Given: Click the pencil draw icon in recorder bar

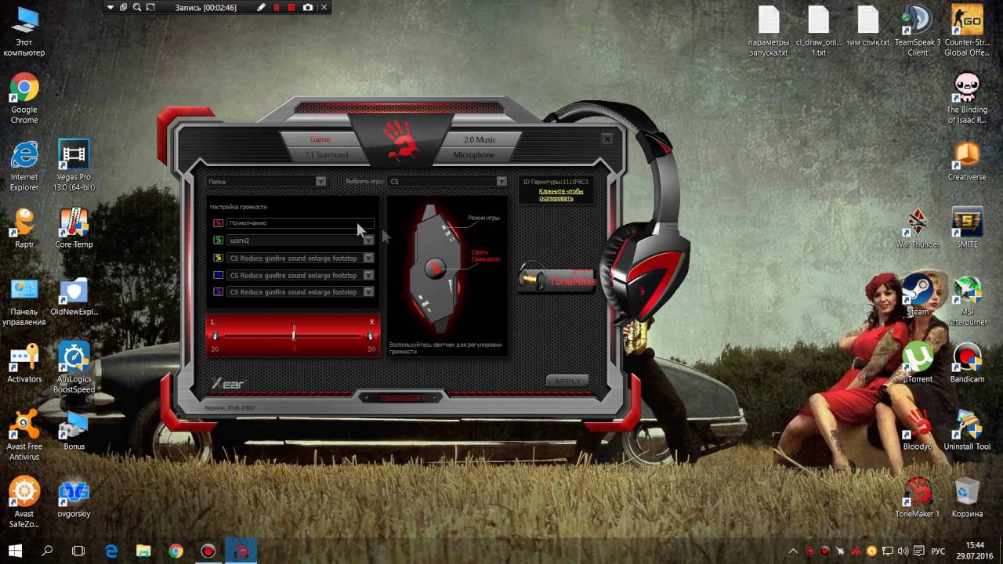Looking at the screenshot, I should point(262,7).
